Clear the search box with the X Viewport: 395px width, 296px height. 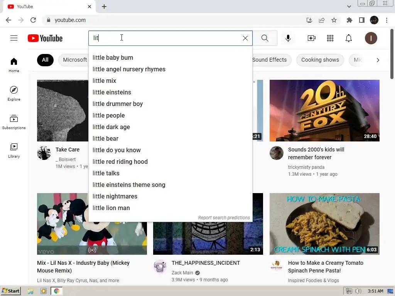coord(245,38)
